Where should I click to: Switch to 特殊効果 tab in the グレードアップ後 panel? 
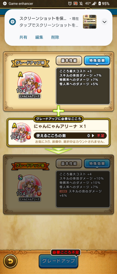97,163
